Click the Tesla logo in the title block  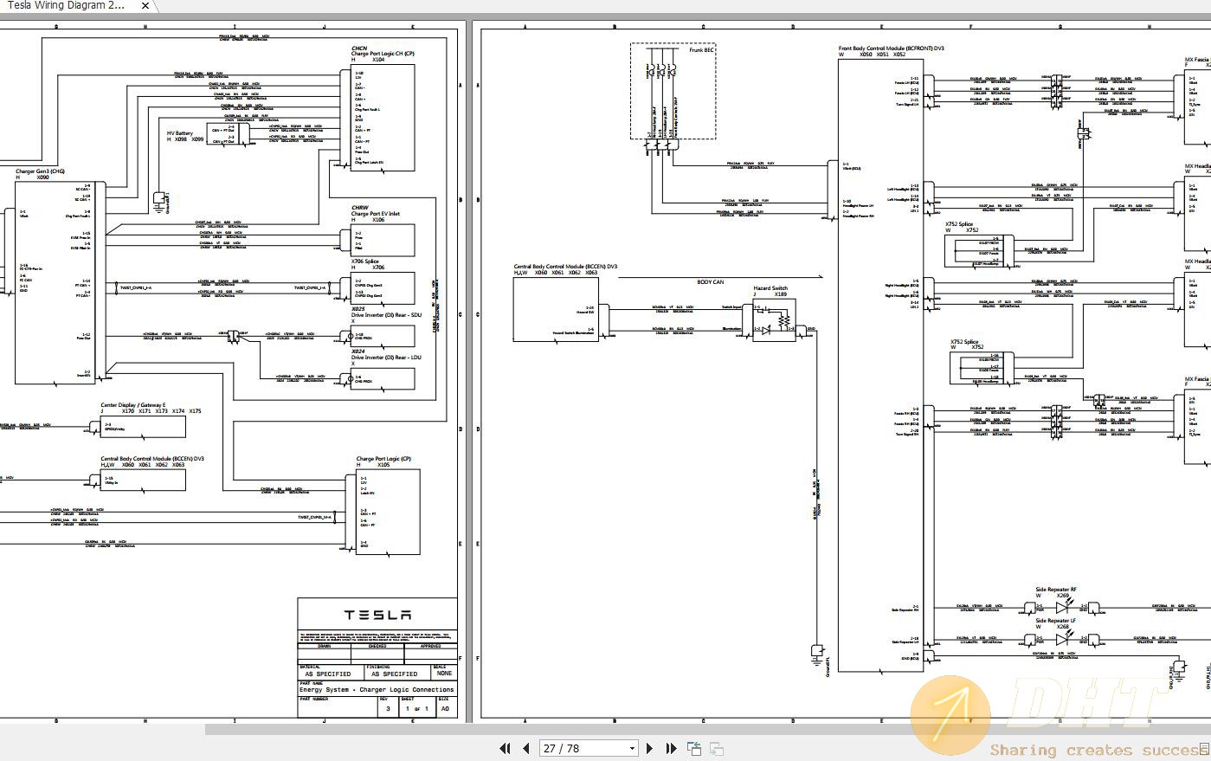click(377, 615)
